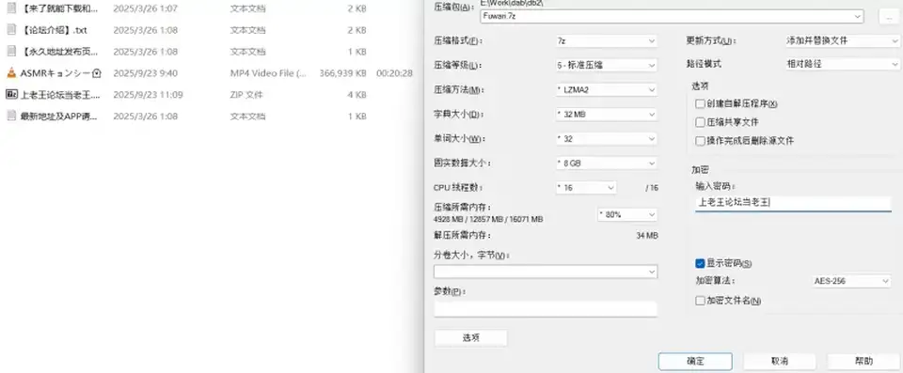Click the MP4 Video File type cell

(x=268, y=73)
